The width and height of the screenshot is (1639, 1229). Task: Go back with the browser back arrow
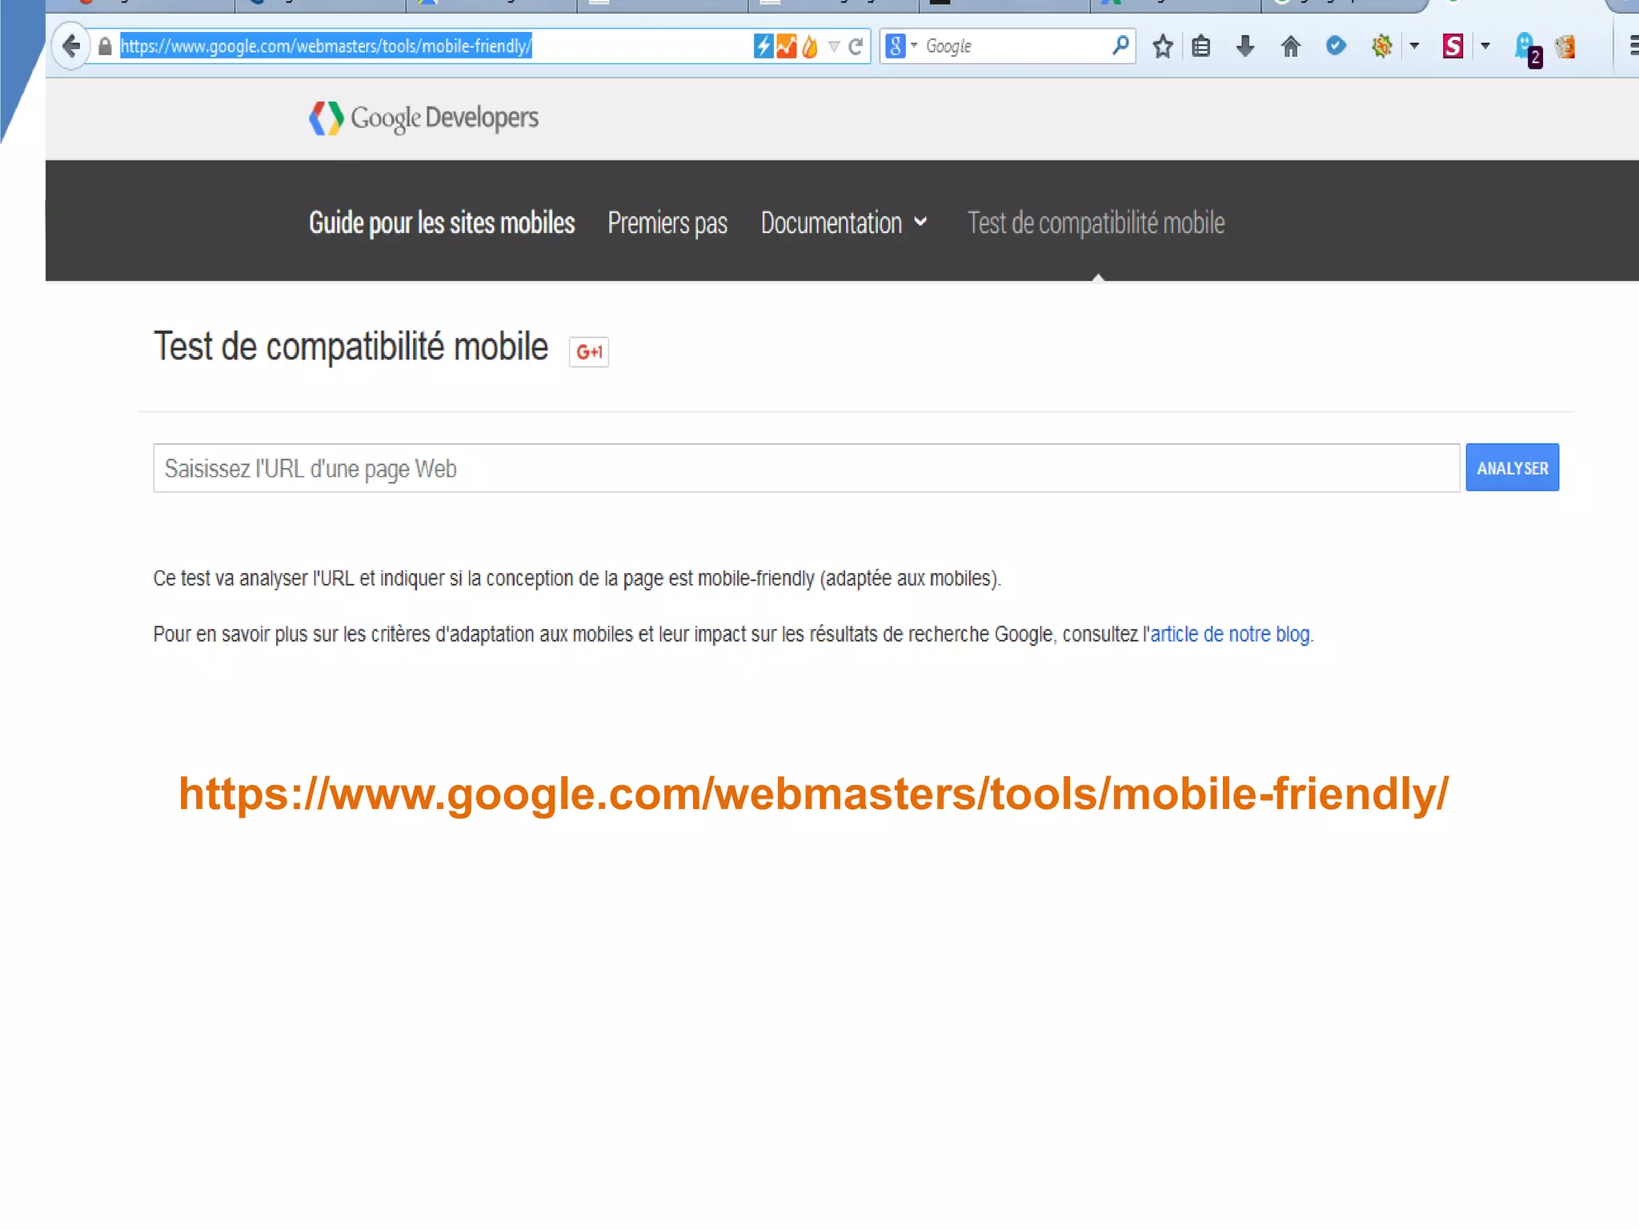point(71,46)
